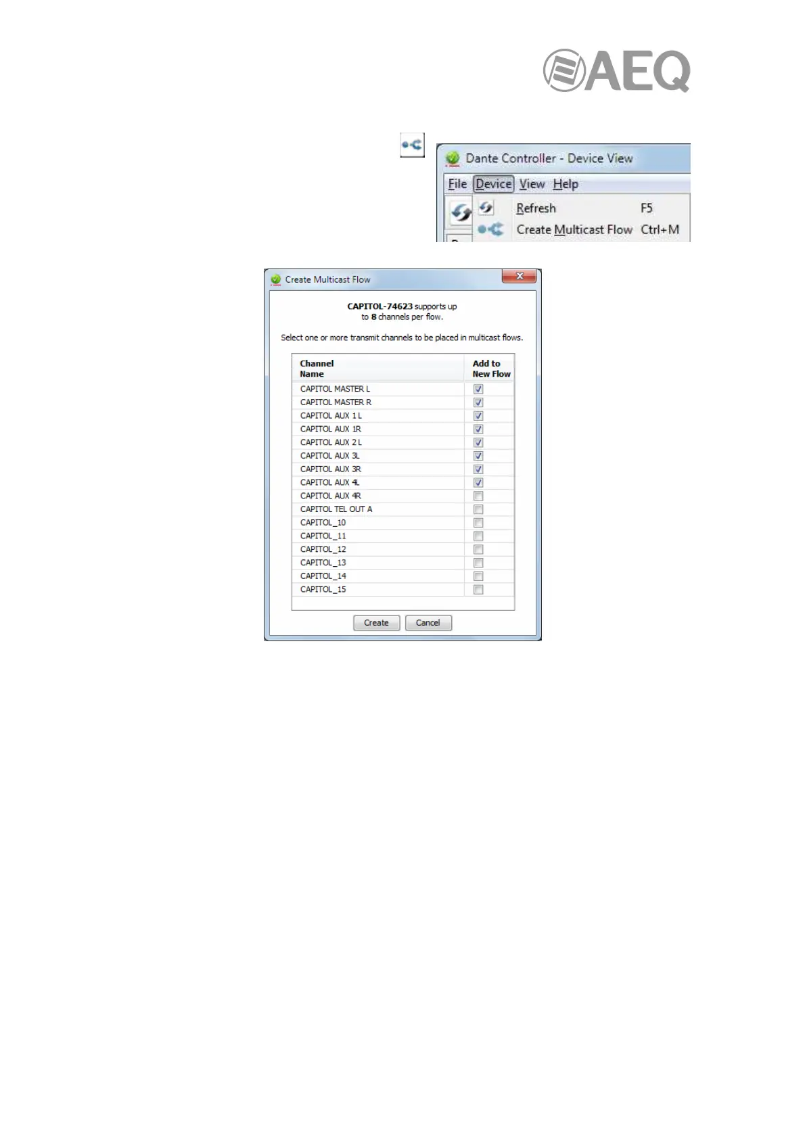Viewport: 805px width, 1139px height.
Task: Open the Device menu
Action: pos(493,184)
